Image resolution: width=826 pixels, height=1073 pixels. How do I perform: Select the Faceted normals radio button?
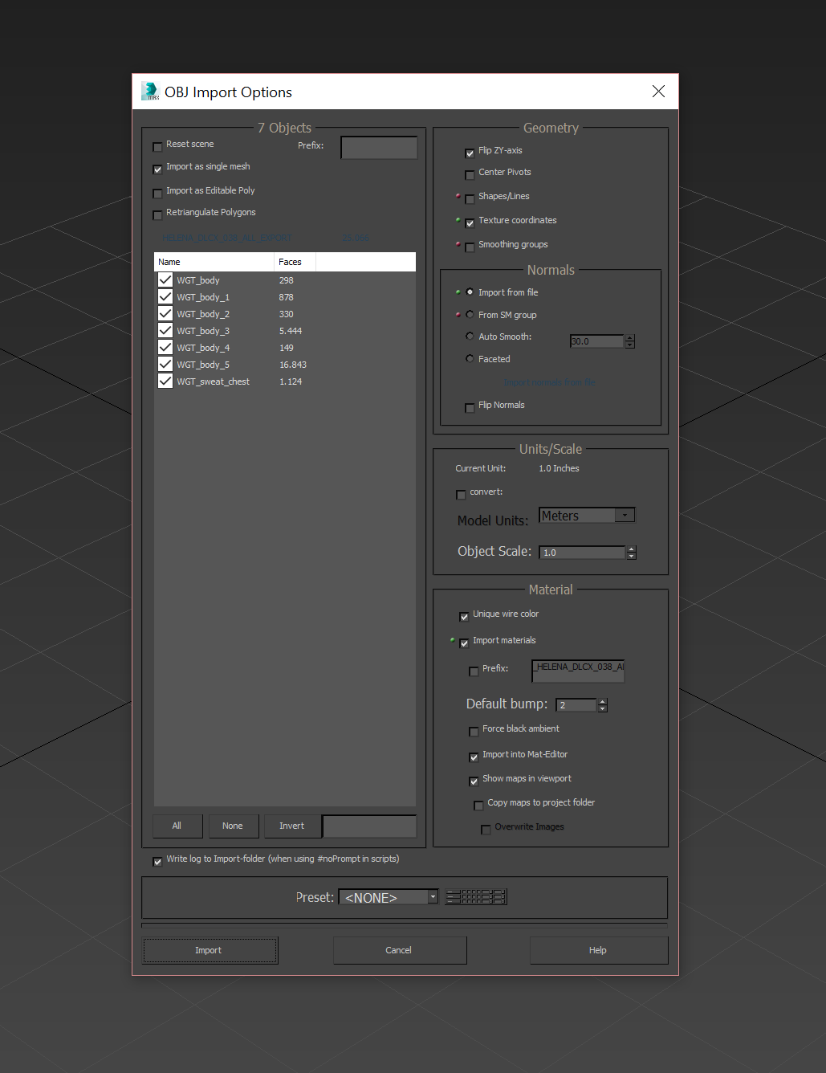(x=470, y=359)
